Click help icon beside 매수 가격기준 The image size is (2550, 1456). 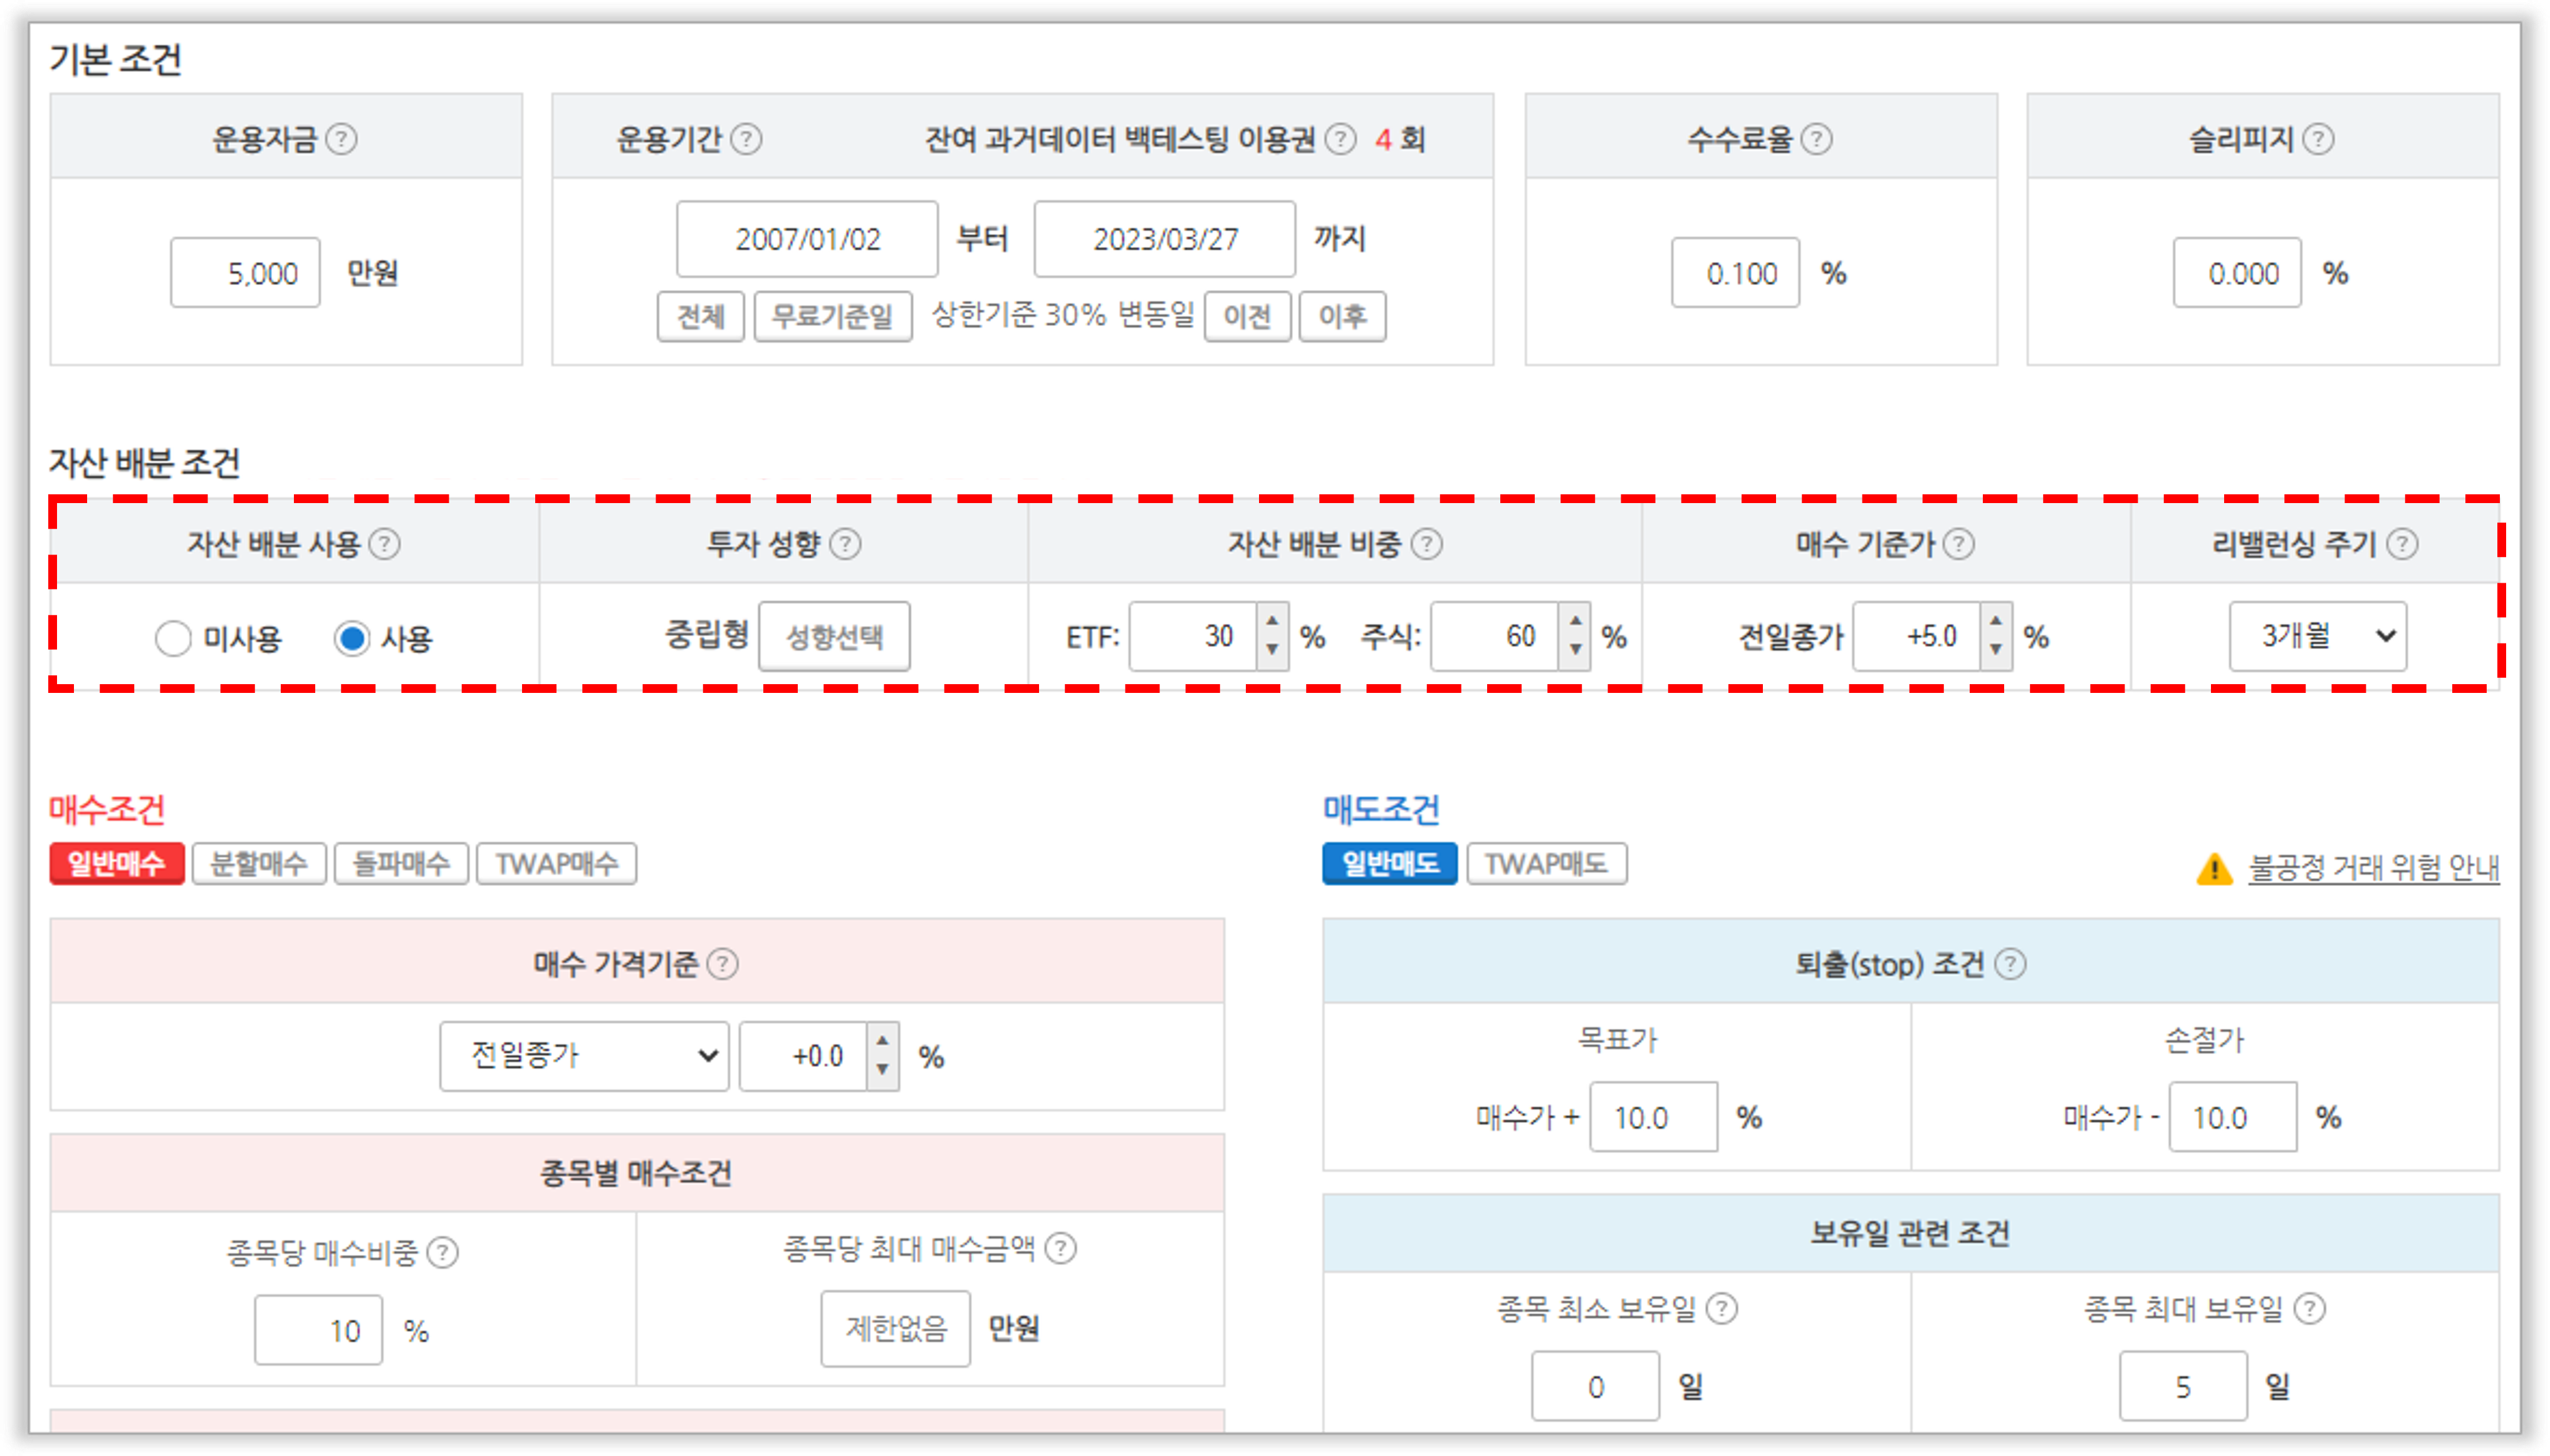coord(722,964)
